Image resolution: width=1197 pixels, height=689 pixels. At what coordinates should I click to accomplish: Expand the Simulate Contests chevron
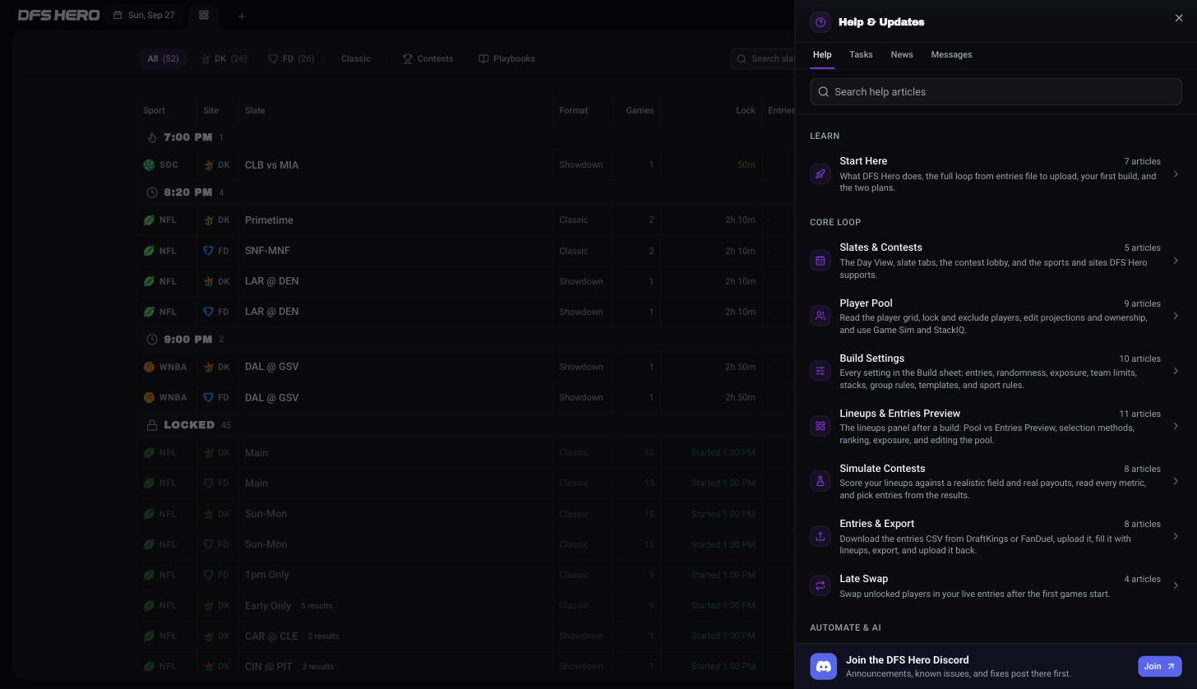click(x=1176, y=481)
